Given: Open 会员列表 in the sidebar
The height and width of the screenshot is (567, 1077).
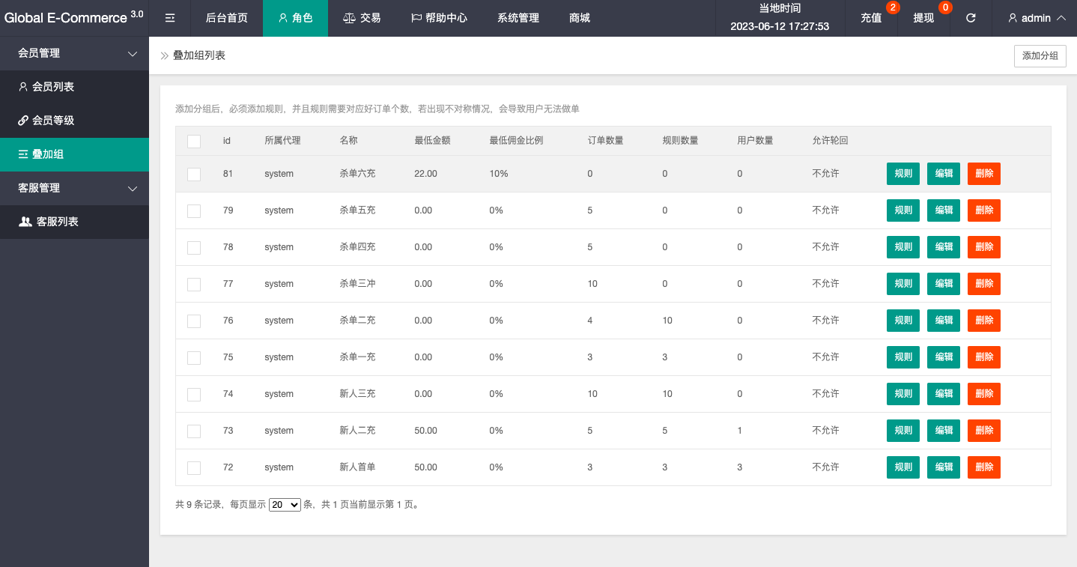Looking at the screenshot, I should point(52,87).
